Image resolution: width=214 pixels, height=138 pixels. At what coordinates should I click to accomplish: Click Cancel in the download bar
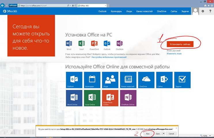(x=171, y=134)
